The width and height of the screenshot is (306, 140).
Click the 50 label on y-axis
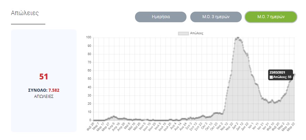89,79
